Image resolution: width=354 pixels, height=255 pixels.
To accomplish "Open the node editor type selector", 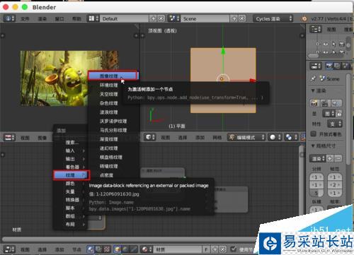I will pyautogui.click(x=10, y=249).
